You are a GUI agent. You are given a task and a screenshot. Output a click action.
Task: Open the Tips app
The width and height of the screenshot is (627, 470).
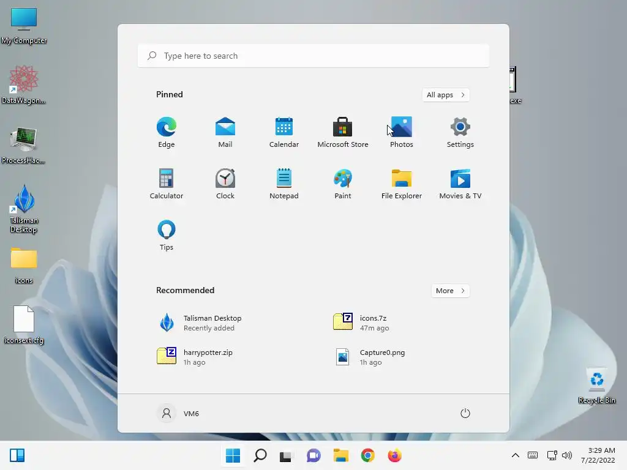pyautogui.click(x=167, y=236)
